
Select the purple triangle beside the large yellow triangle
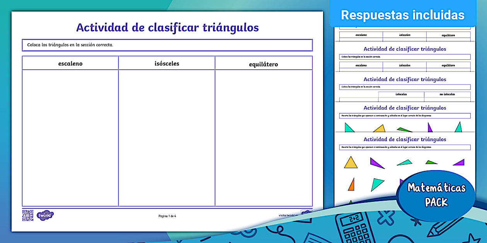pos(376,163)
